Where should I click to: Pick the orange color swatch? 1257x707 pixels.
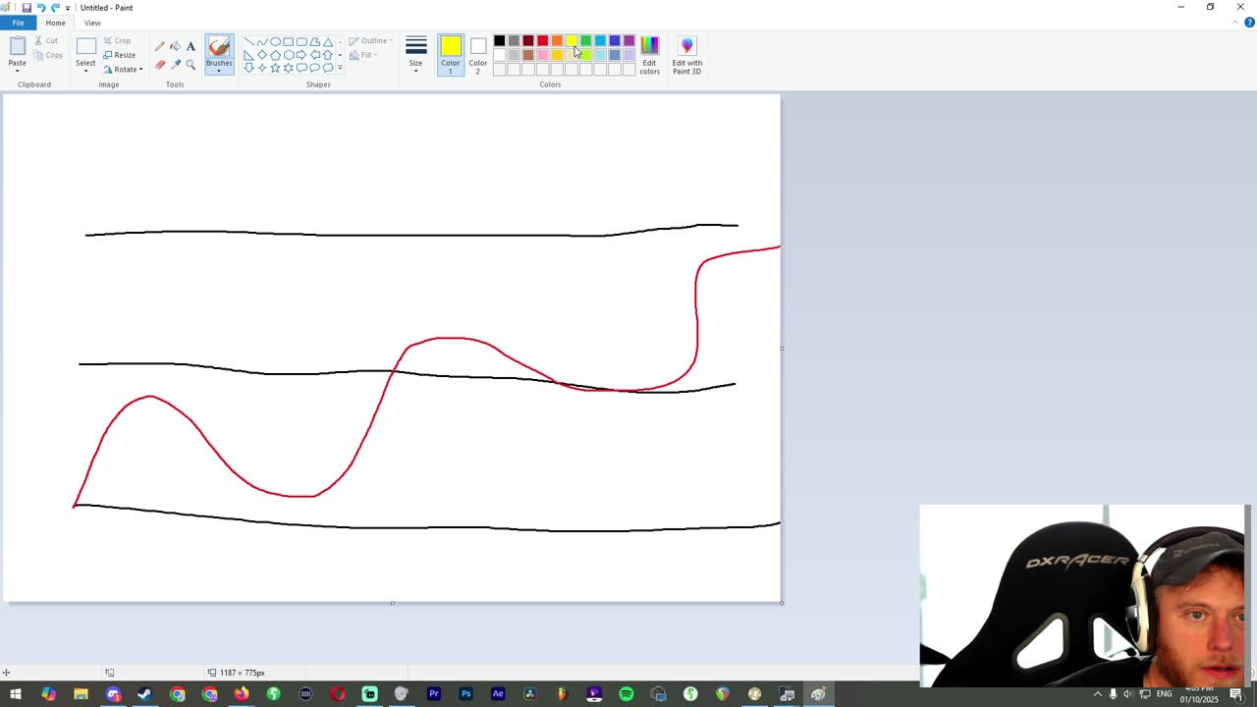click(x=557, y=41)
